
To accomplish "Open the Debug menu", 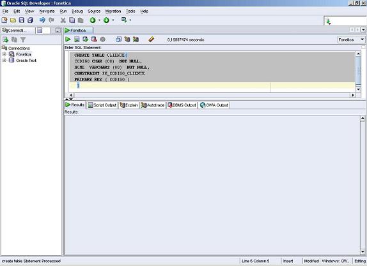I will pos(77,11).
